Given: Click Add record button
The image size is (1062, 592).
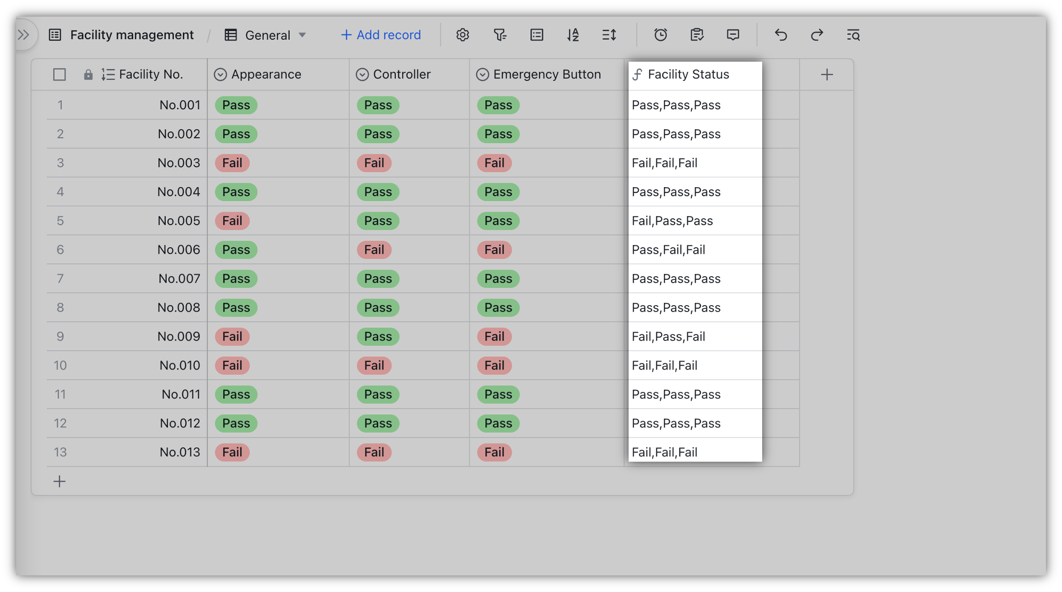Looking at the screenshot, I should pyautogui.click(x=381, y=34).
